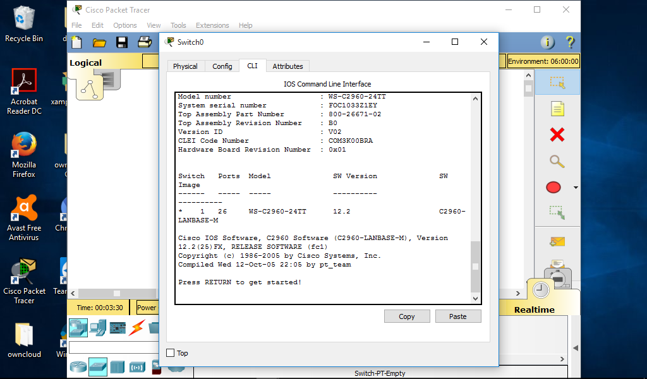Expand the drawing shape dropdown arrow

coord(576,188)
